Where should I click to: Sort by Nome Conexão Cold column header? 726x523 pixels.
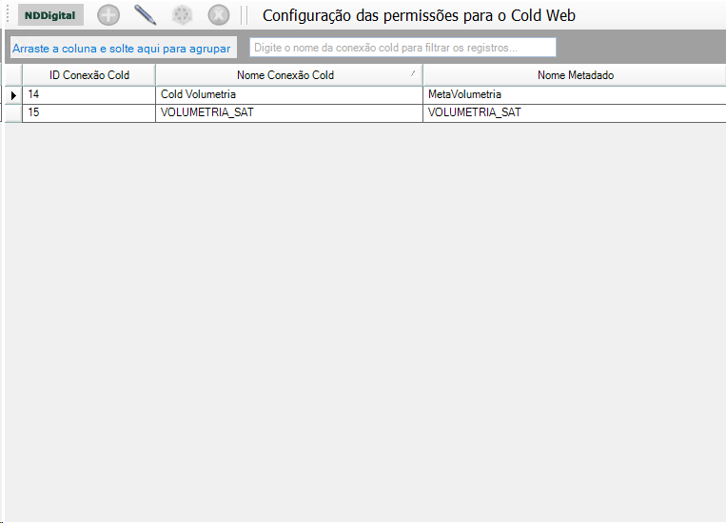[289, 75]
